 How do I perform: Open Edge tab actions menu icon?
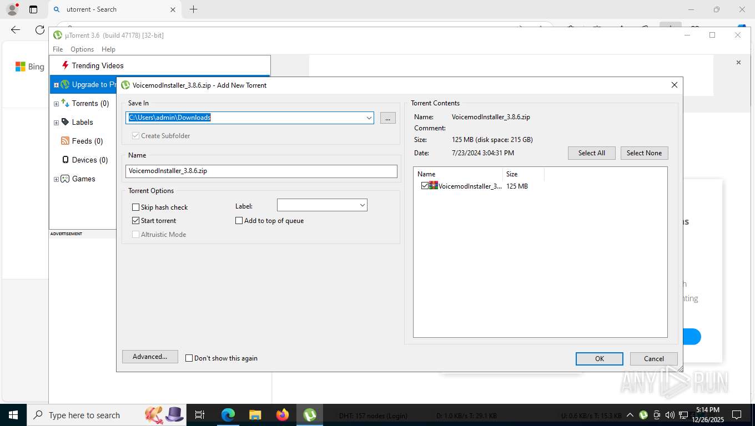click(x=33, y=9)
